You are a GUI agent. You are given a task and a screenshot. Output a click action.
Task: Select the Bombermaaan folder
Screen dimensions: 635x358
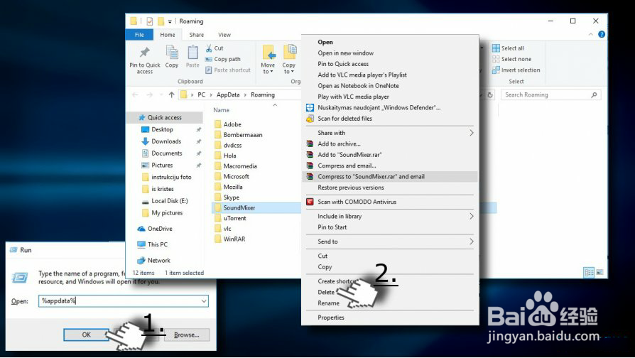(243, 135)
